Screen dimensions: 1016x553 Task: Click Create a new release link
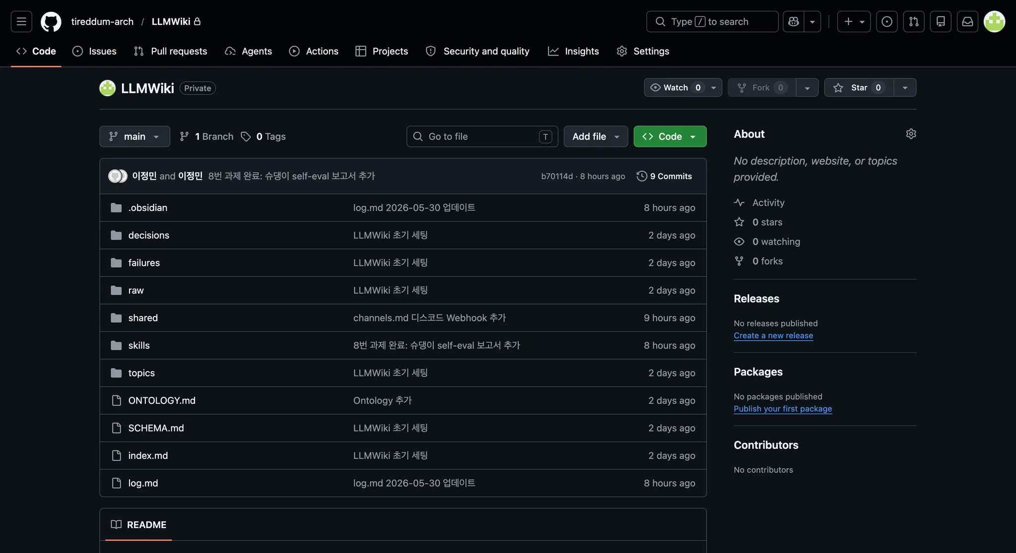pyautogui.click(x=773, y=336)
